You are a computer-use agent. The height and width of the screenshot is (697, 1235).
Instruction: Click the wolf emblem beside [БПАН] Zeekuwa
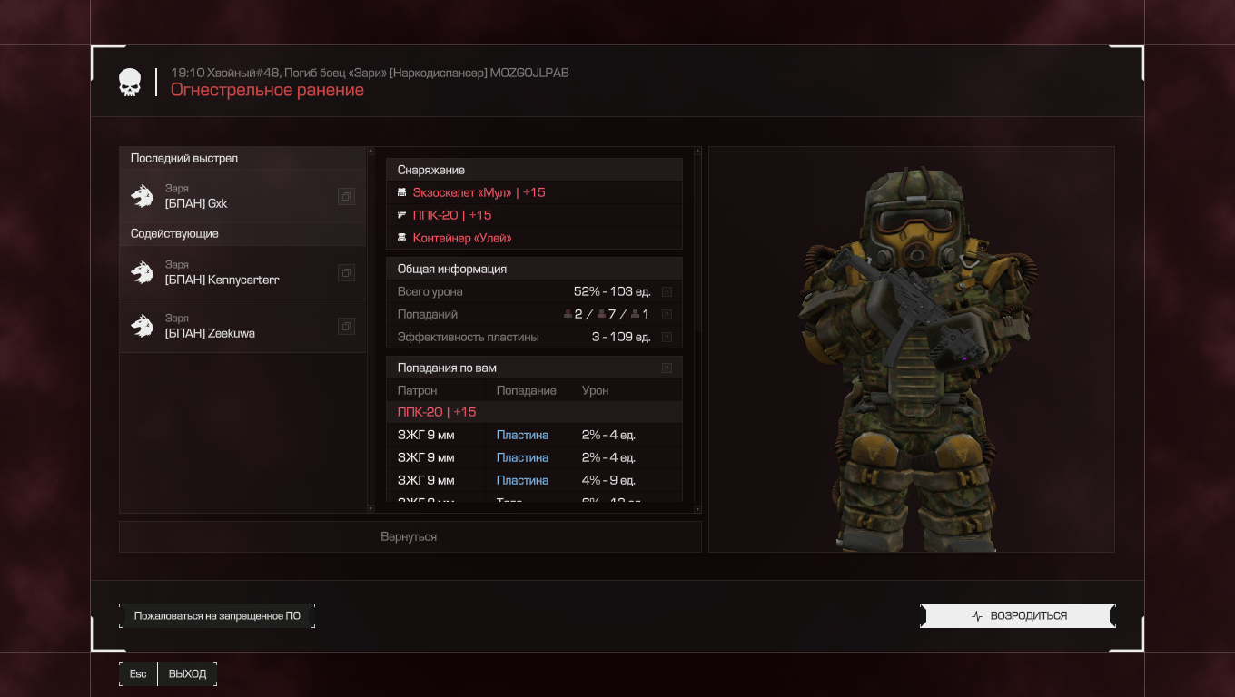click(142, 326)
